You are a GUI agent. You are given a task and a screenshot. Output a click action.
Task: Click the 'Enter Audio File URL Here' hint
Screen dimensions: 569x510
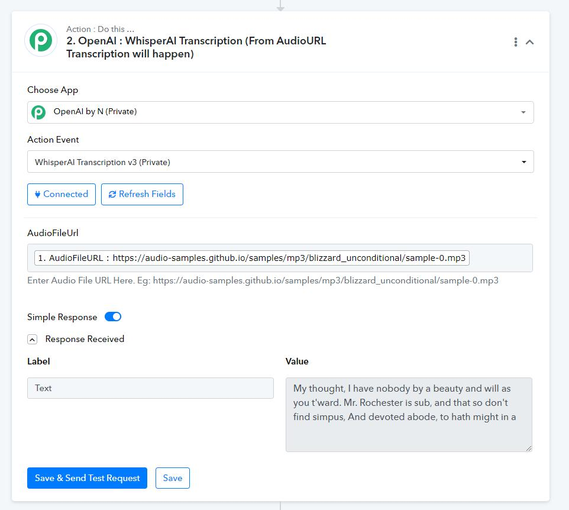tap(263, 280)
